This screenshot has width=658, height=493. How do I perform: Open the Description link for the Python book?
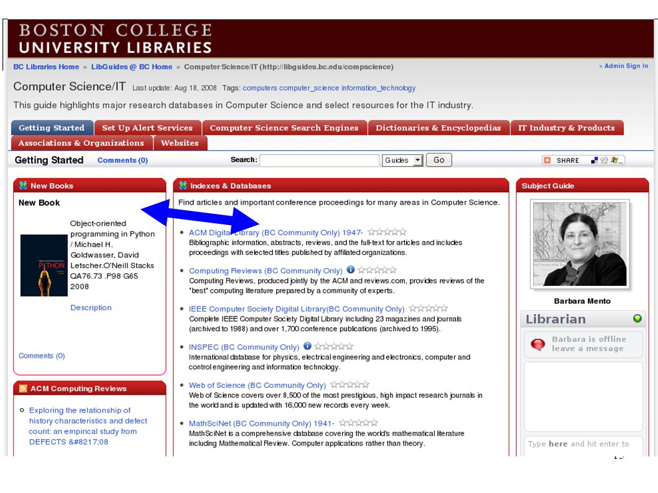[x=91, y=308]
